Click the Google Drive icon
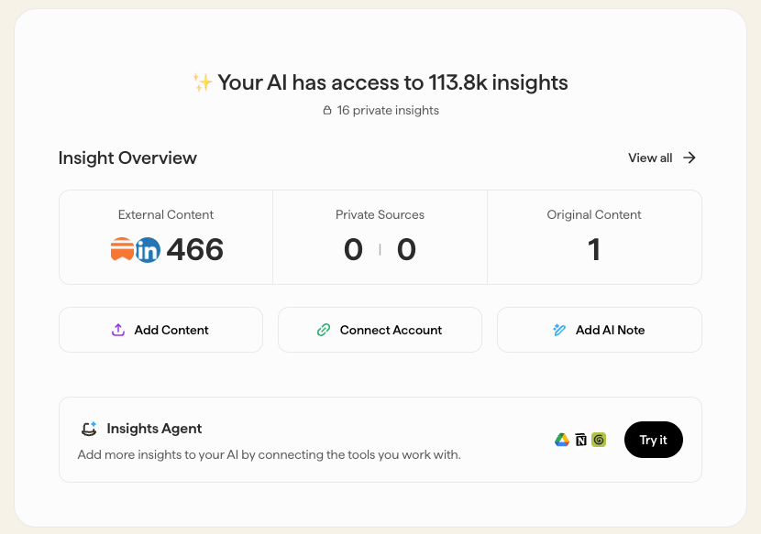 pos(561,440)
